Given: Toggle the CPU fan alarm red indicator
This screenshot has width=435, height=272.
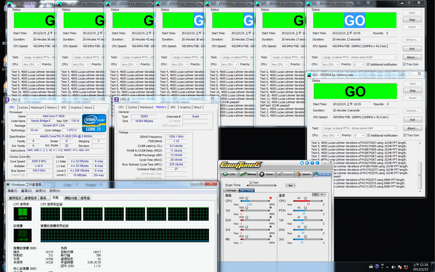Looking at the screenshot, I should pos(271,198).
